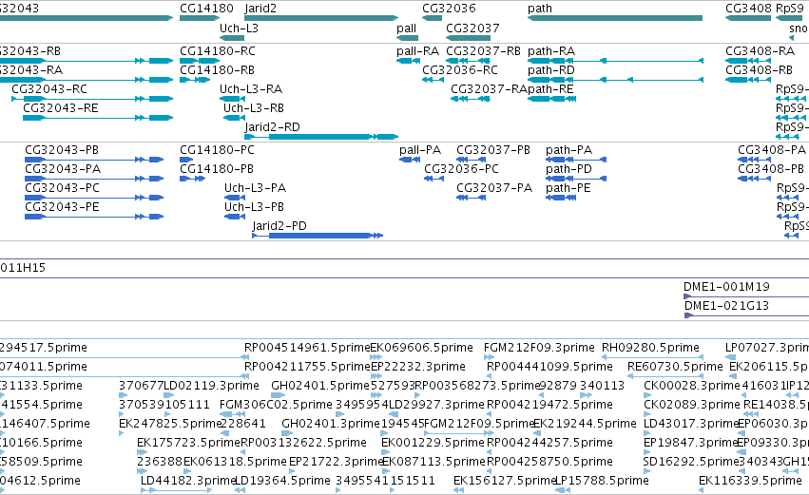Viewport: 809px width, 495px height.
Task: Select EST RP004514961.5prime
Action: coord(307,348)
